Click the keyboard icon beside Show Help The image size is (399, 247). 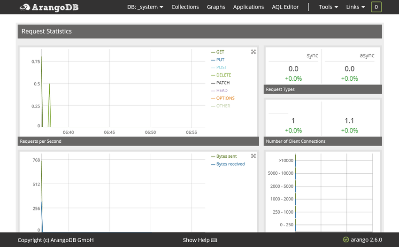214,240
